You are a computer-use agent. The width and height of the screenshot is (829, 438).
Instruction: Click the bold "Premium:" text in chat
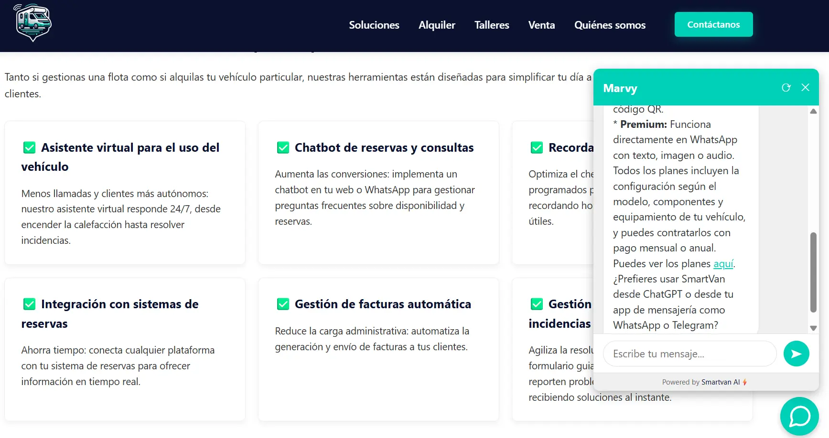tap(644, 124)
